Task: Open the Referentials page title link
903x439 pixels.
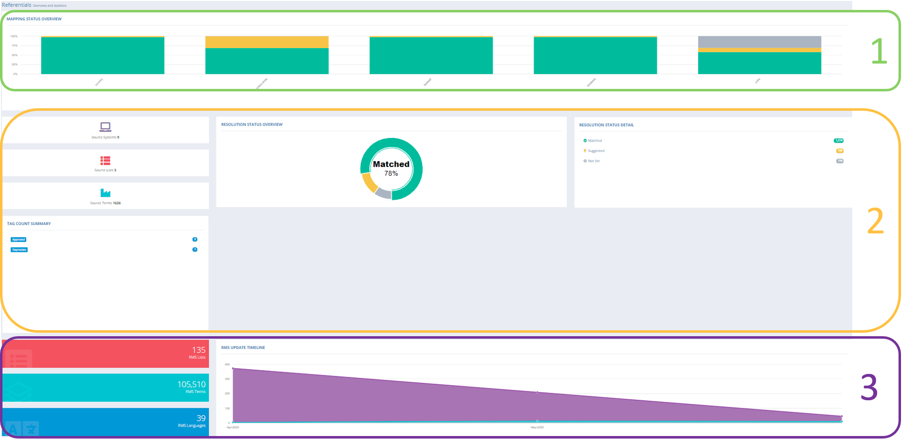Action: click(x=16, y=5)
